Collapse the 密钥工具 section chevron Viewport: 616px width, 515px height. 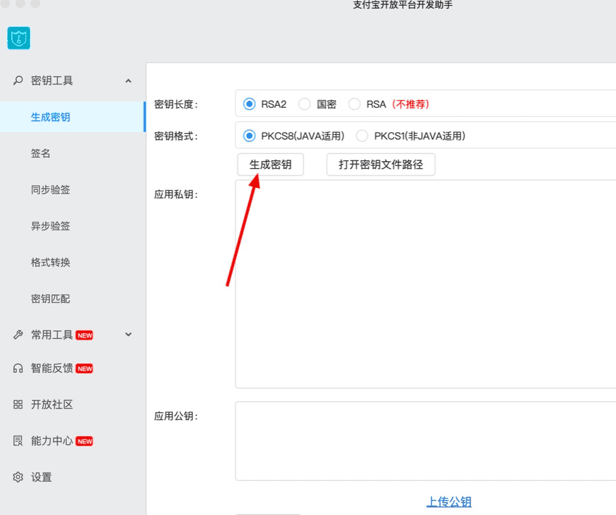[x=128, y=81]
